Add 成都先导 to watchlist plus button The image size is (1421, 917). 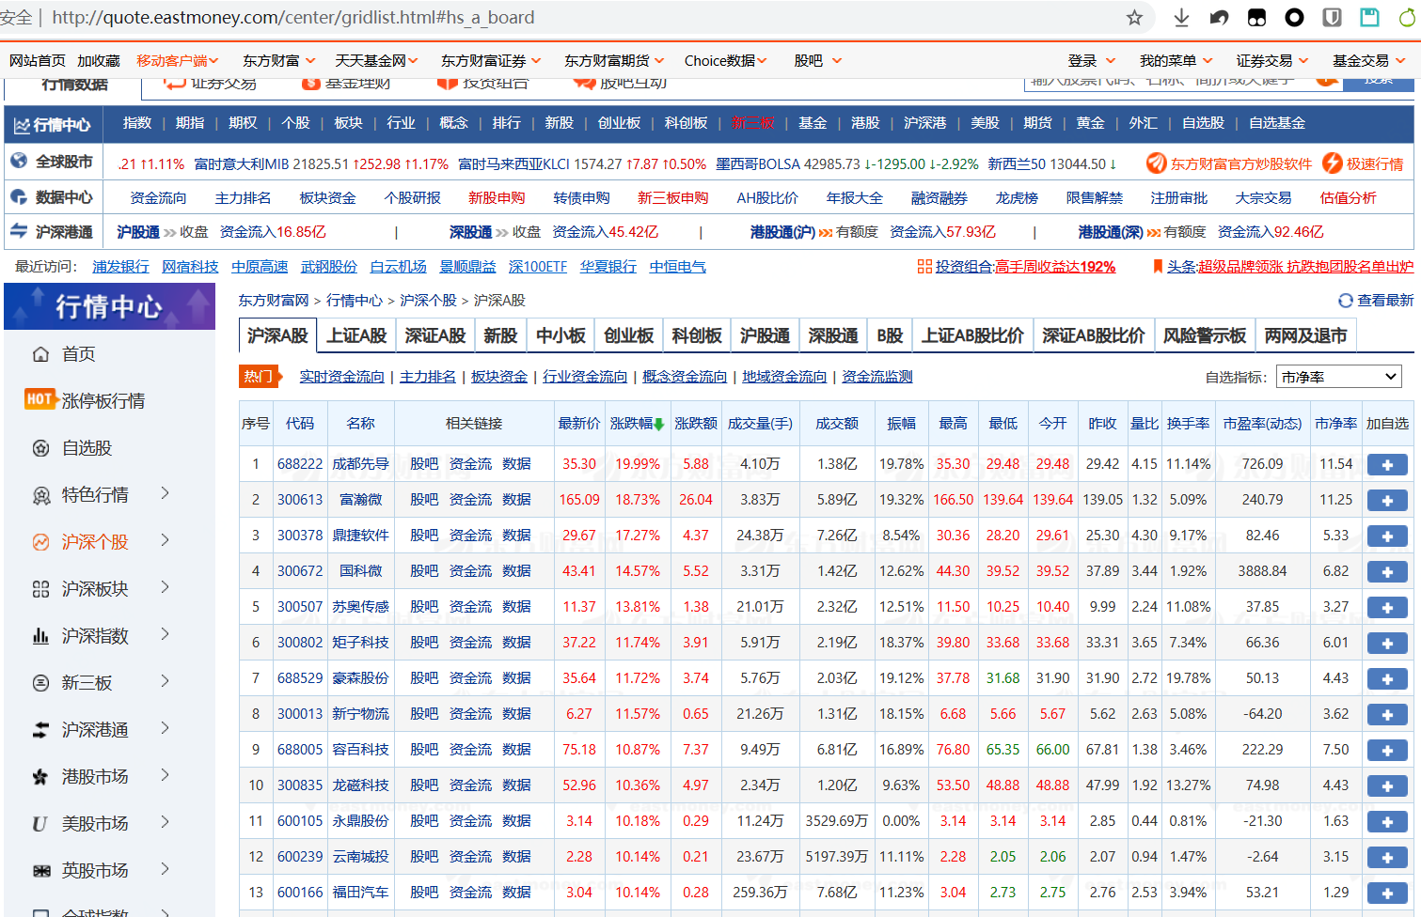point(1387,464)
